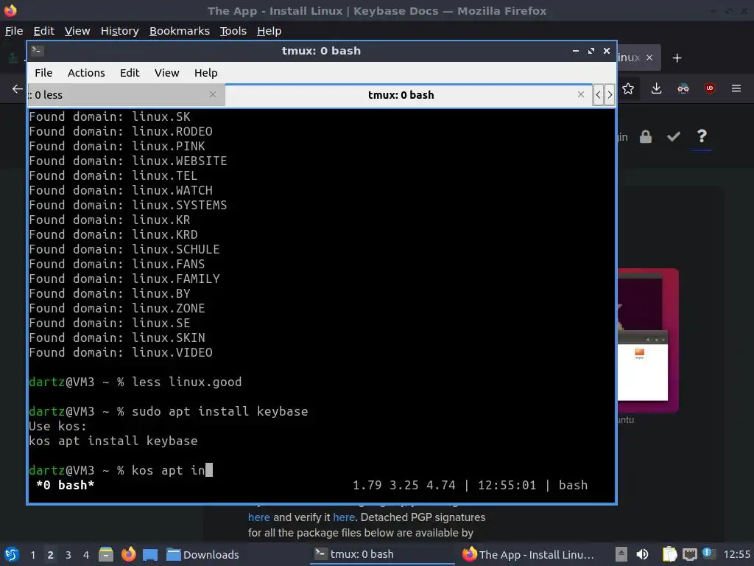Close the '0 less' terminal tab

point(213,95)
